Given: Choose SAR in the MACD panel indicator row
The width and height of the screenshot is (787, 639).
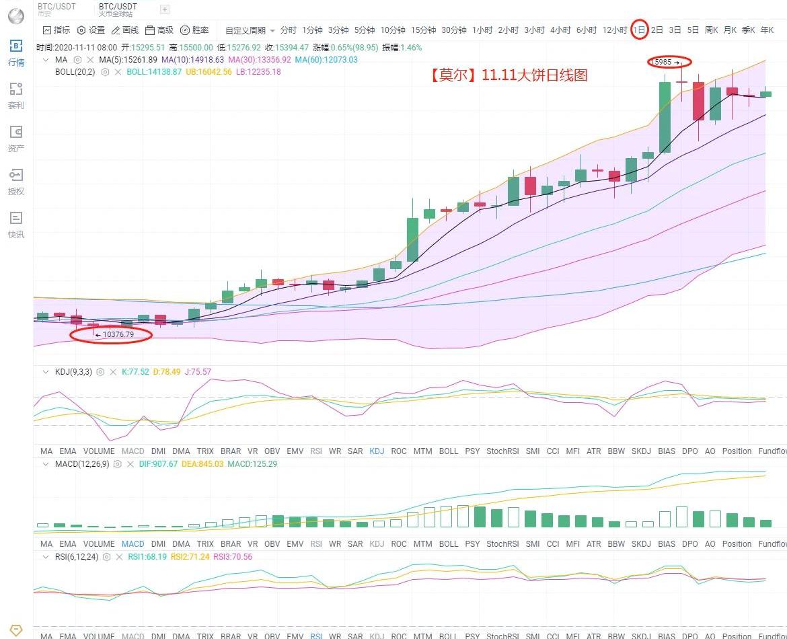Looking at the screenshot, I should (x=355, y=544).
